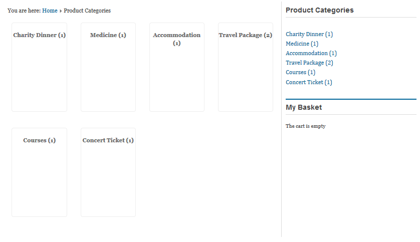Open the Medicine category tile heading

click(x=108, y=35)
